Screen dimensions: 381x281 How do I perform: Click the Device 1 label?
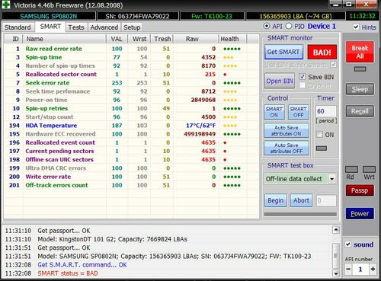[x=322, y=26]
